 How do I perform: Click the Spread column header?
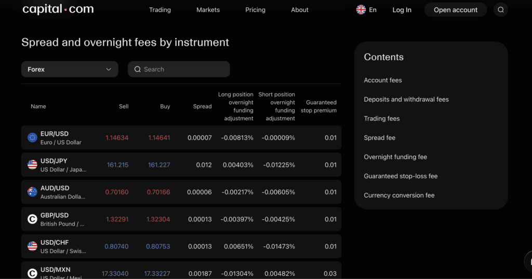[x=202, y=106]
